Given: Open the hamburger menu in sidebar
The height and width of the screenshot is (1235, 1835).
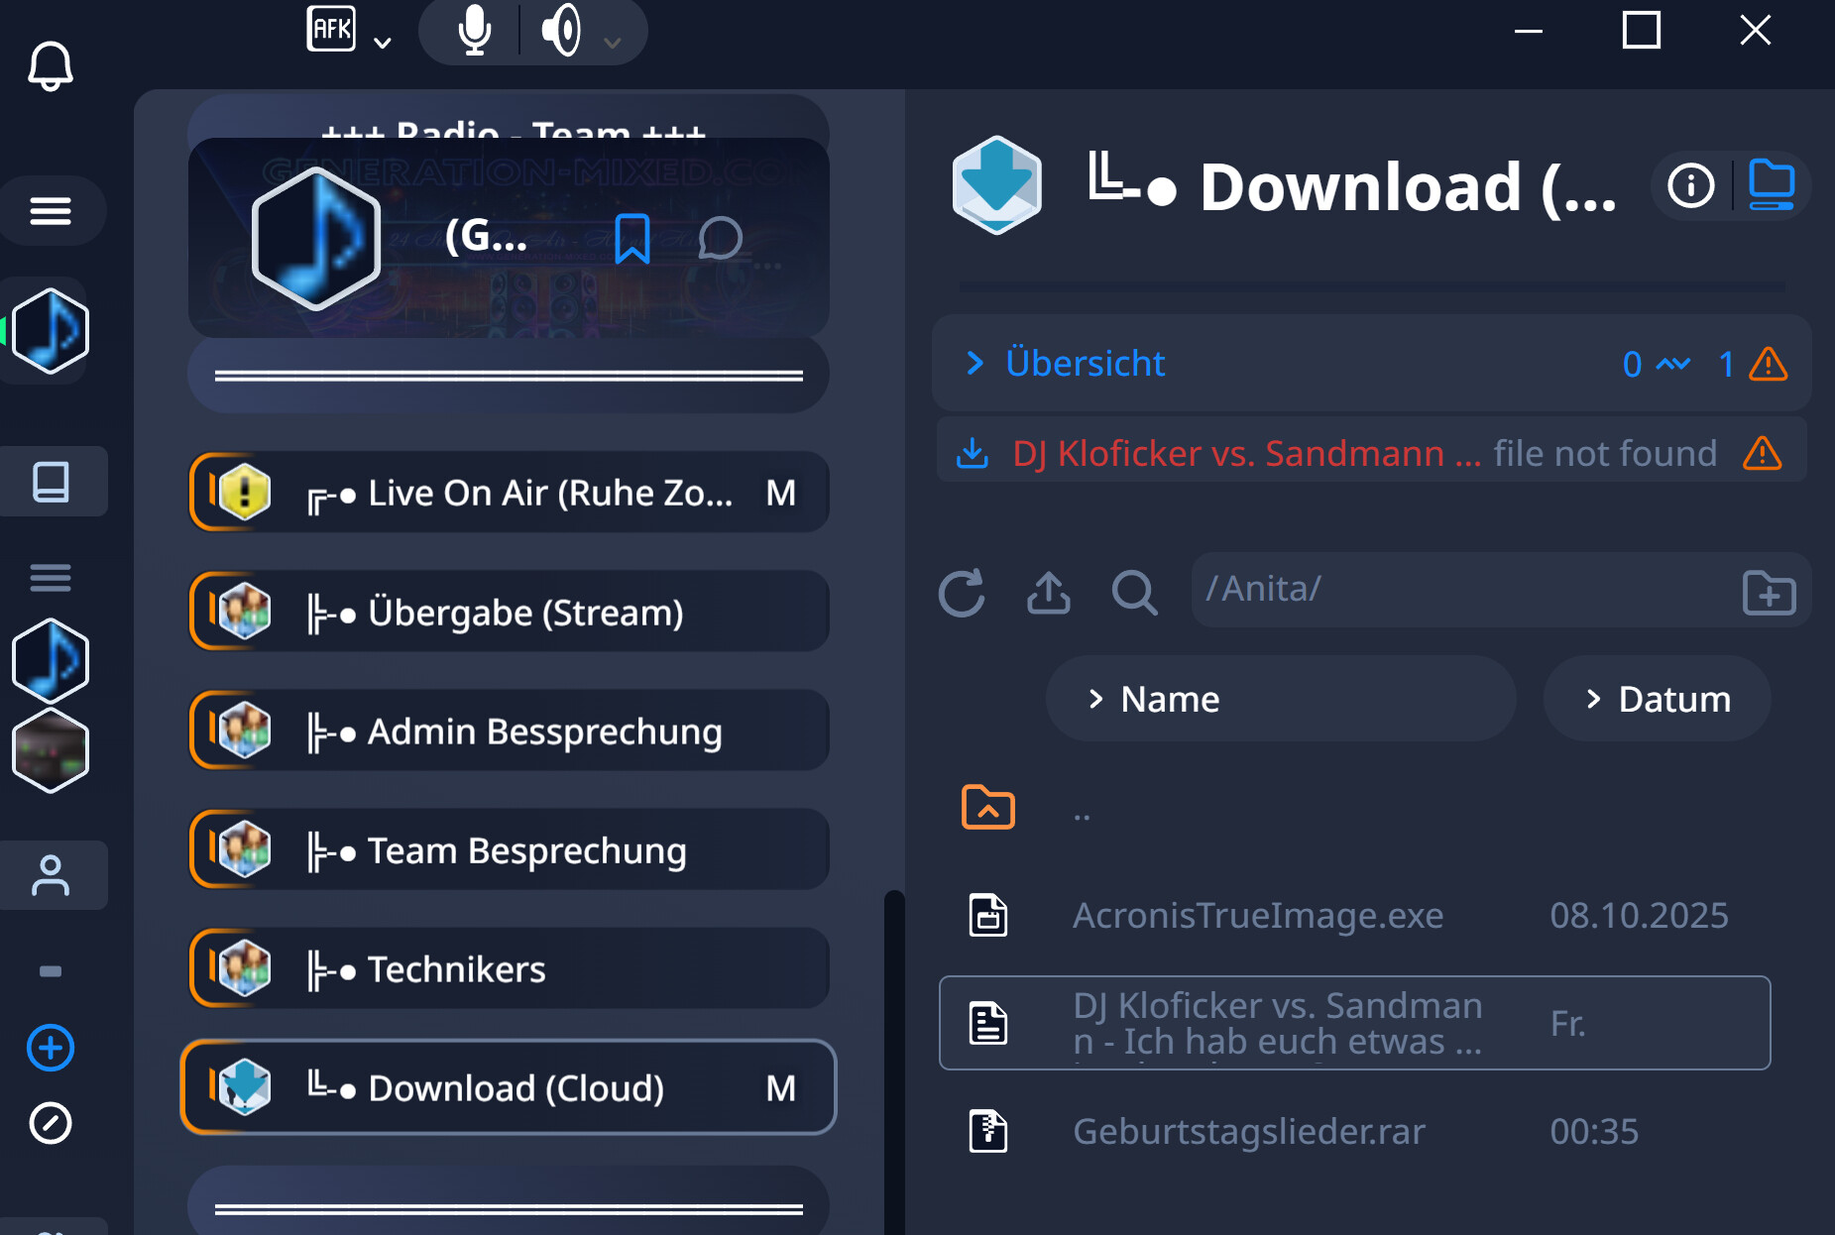Looking at the screenshot, I should tap(51, 210).
